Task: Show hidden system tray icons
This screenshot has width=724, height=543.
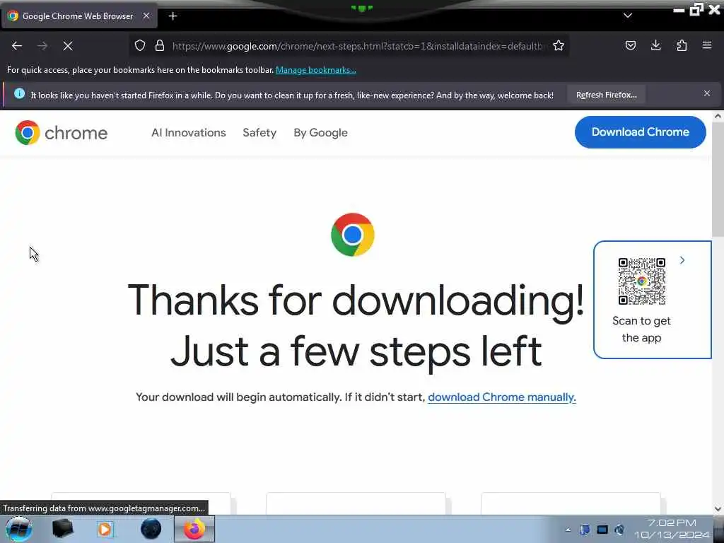Action: [568, 530]
